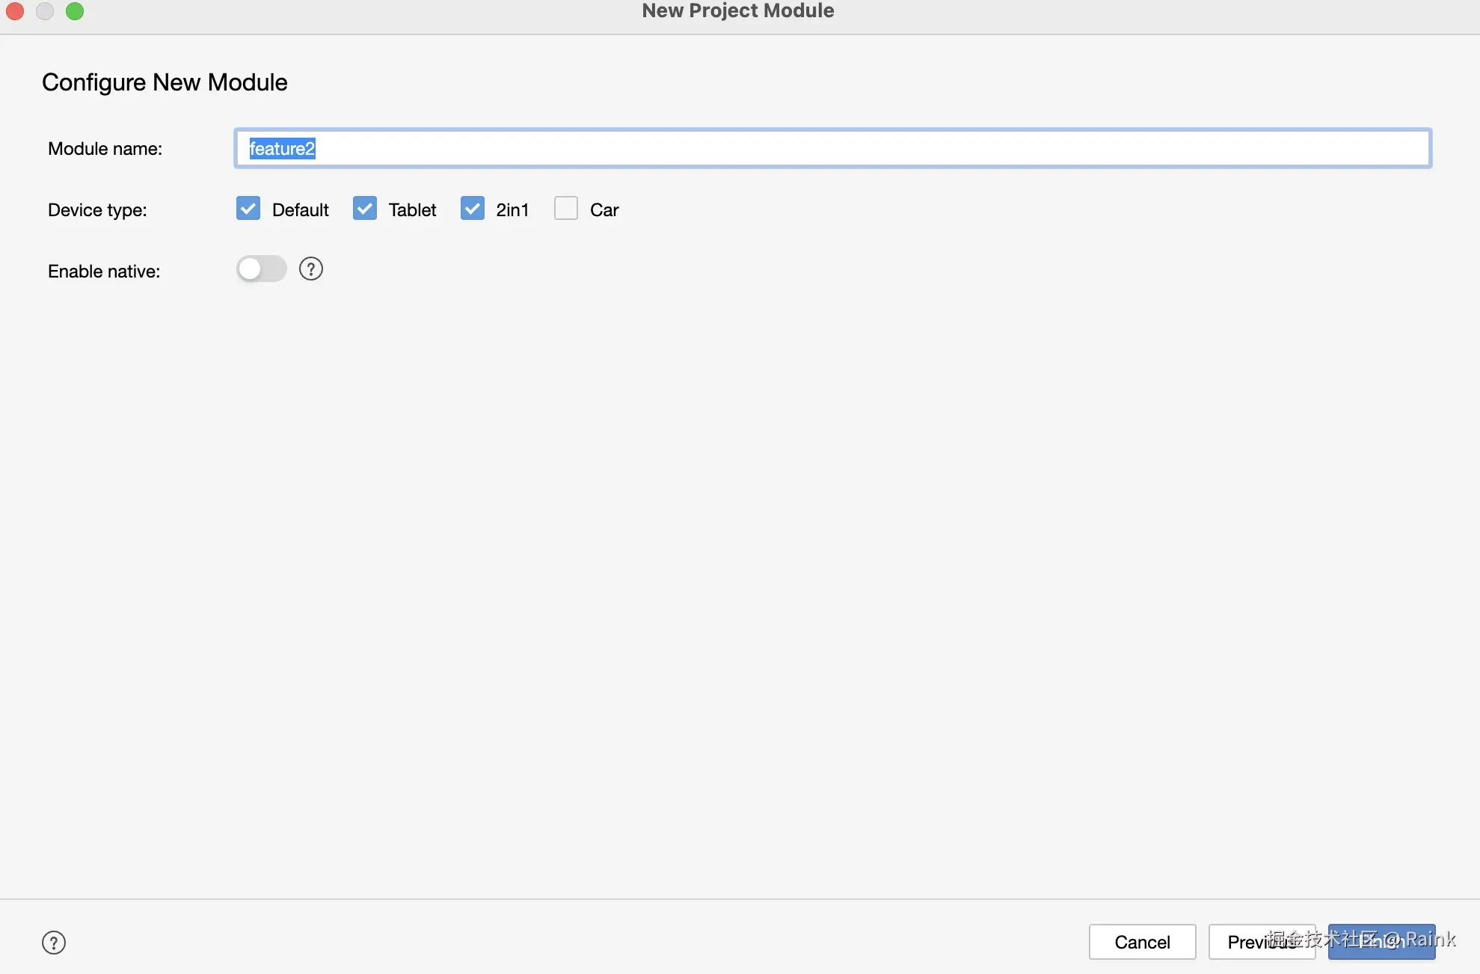
Task: Click the New Project Module title bar
Action: (737, 11)
